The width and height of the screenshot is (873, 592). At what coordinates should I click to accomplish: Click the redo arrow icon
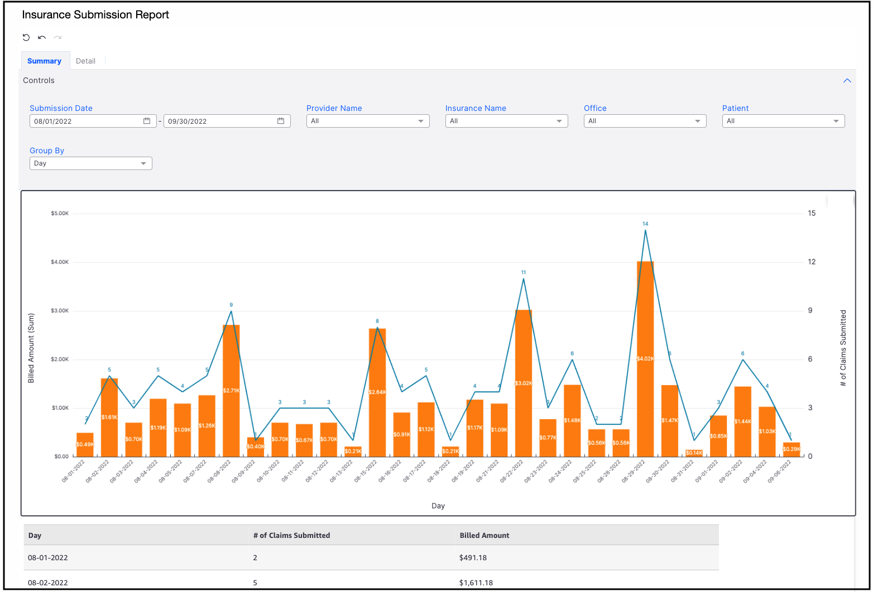[57, 37]
